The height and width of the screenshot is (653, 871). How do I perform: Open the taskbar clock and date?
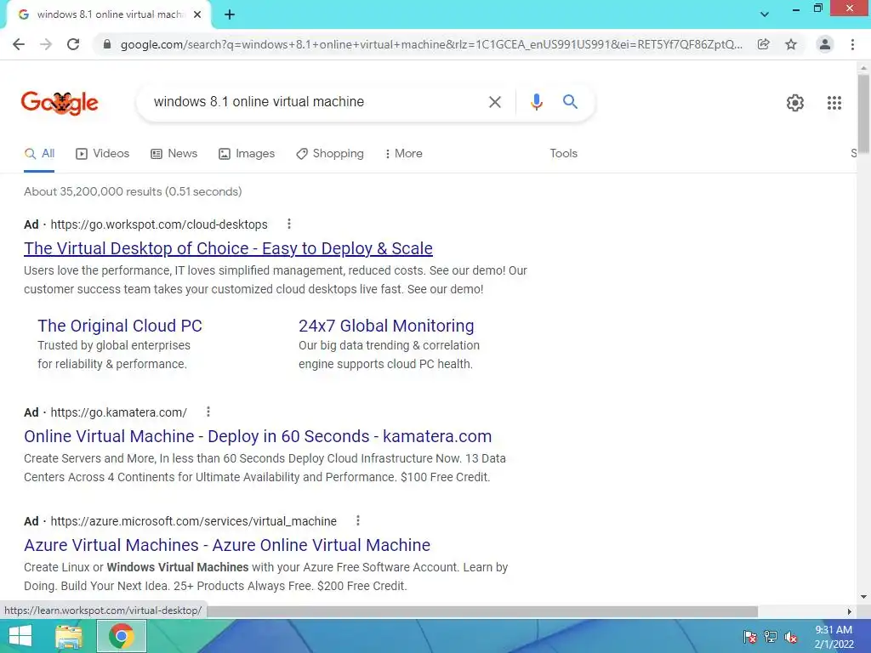point(834,637)
